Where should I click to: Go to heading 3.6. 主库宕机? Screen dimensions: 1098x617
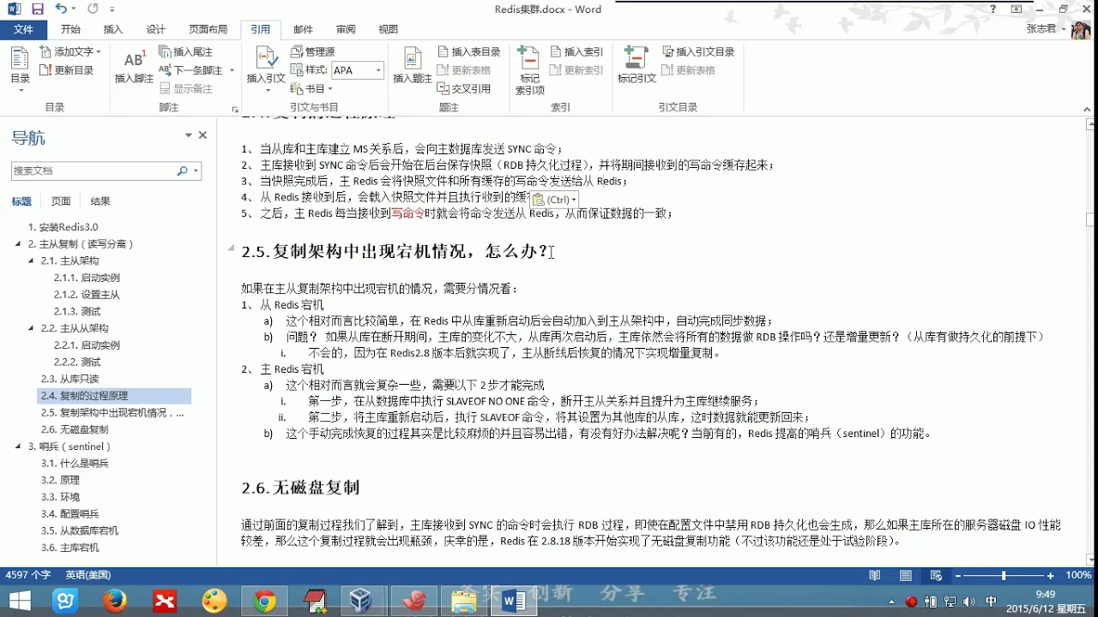[x=69, y=548]
